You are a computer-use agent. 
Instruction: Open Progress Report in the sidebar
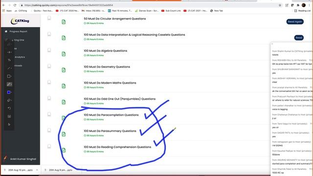[x=18, y=31]
